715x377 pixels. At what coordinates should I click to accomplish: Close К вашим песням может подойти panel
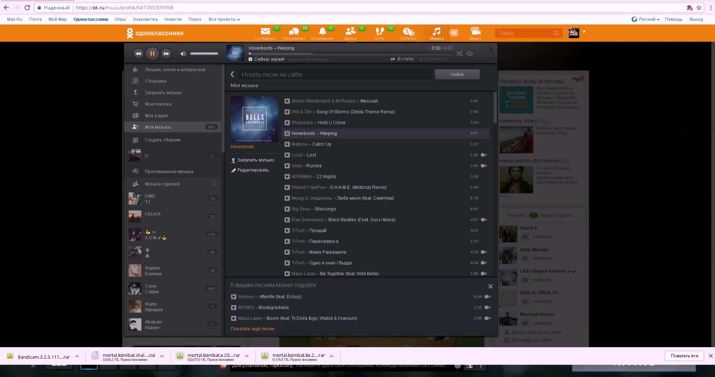pos(491,286)
